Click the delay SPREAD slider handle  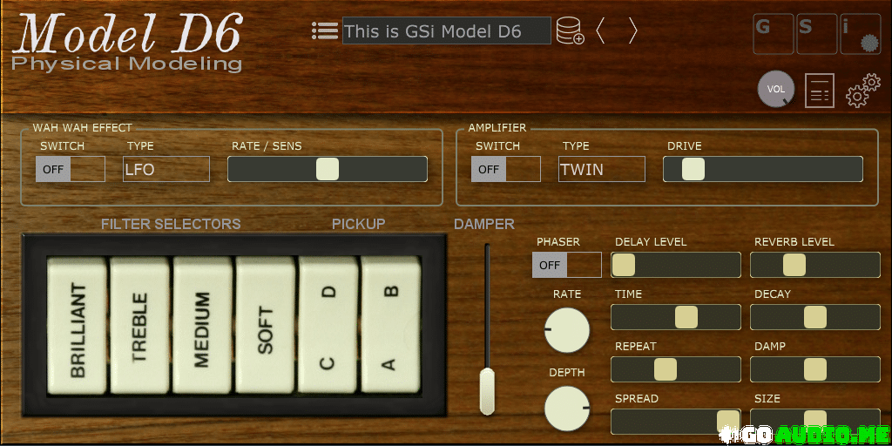[x=728, y=422]
